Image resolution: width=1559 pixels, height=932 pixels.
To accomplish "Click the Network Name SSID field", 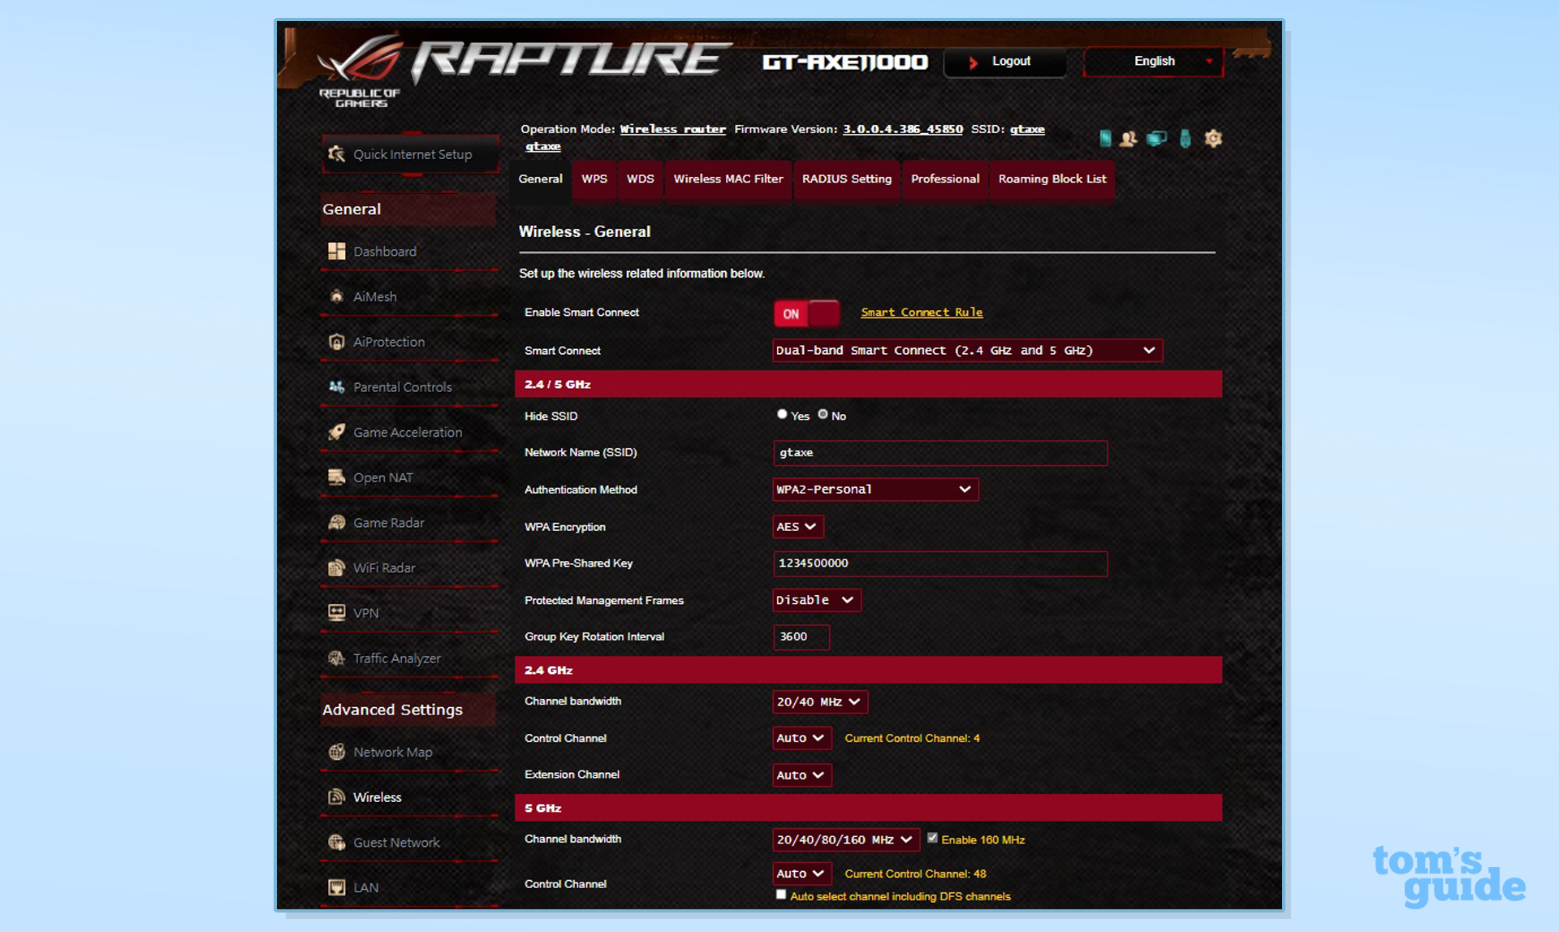I will (x=940, y=453).
